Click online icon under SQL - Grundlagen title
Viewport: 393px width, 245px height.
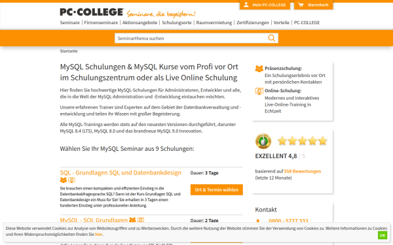pyautogui.click(x=71, y=180)
